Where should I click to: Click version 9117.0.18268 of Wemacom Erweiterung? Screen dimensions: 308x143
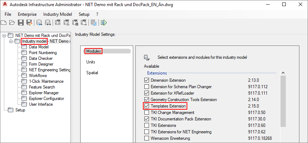point(260,138)
